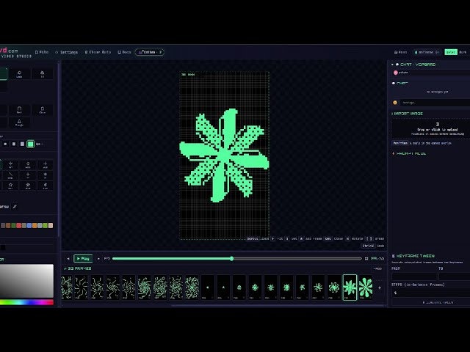Pick the bottom-right stamp tool icon

46,186
